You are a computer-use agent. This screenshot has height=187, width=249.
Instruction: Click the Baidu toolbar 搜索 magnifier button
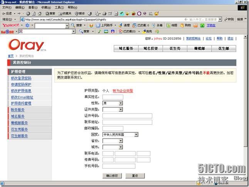tap(84, 32)
